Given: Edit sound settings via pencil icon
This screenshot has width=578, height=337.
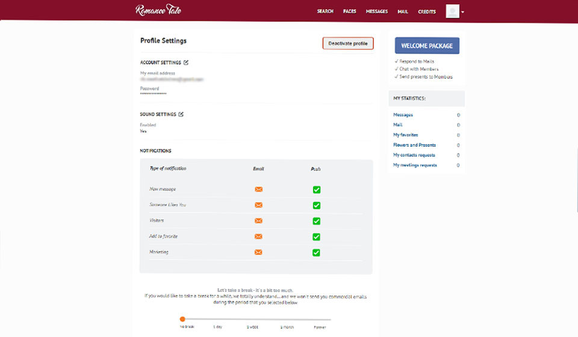Looking at the screenshot, I should 181,114.
